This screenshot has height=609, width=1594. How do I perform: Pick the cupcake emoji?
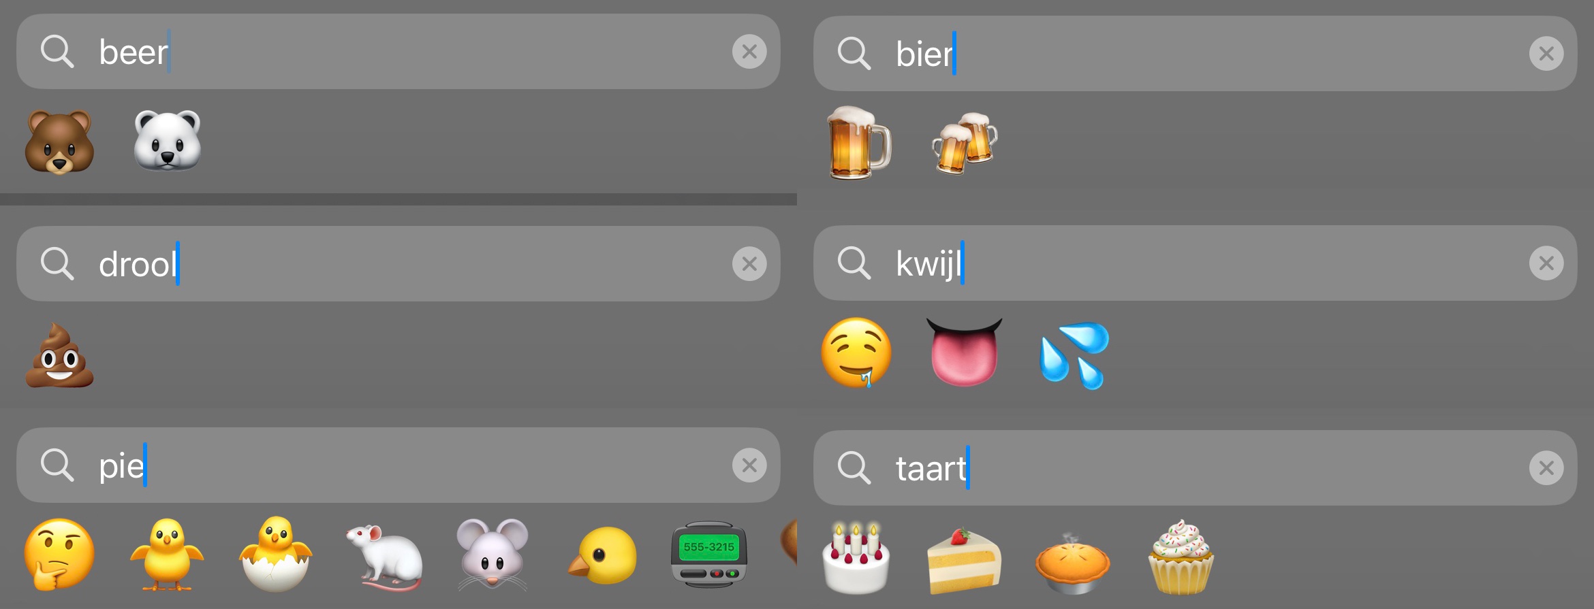pyautogui.click(x=1181, y=557)
